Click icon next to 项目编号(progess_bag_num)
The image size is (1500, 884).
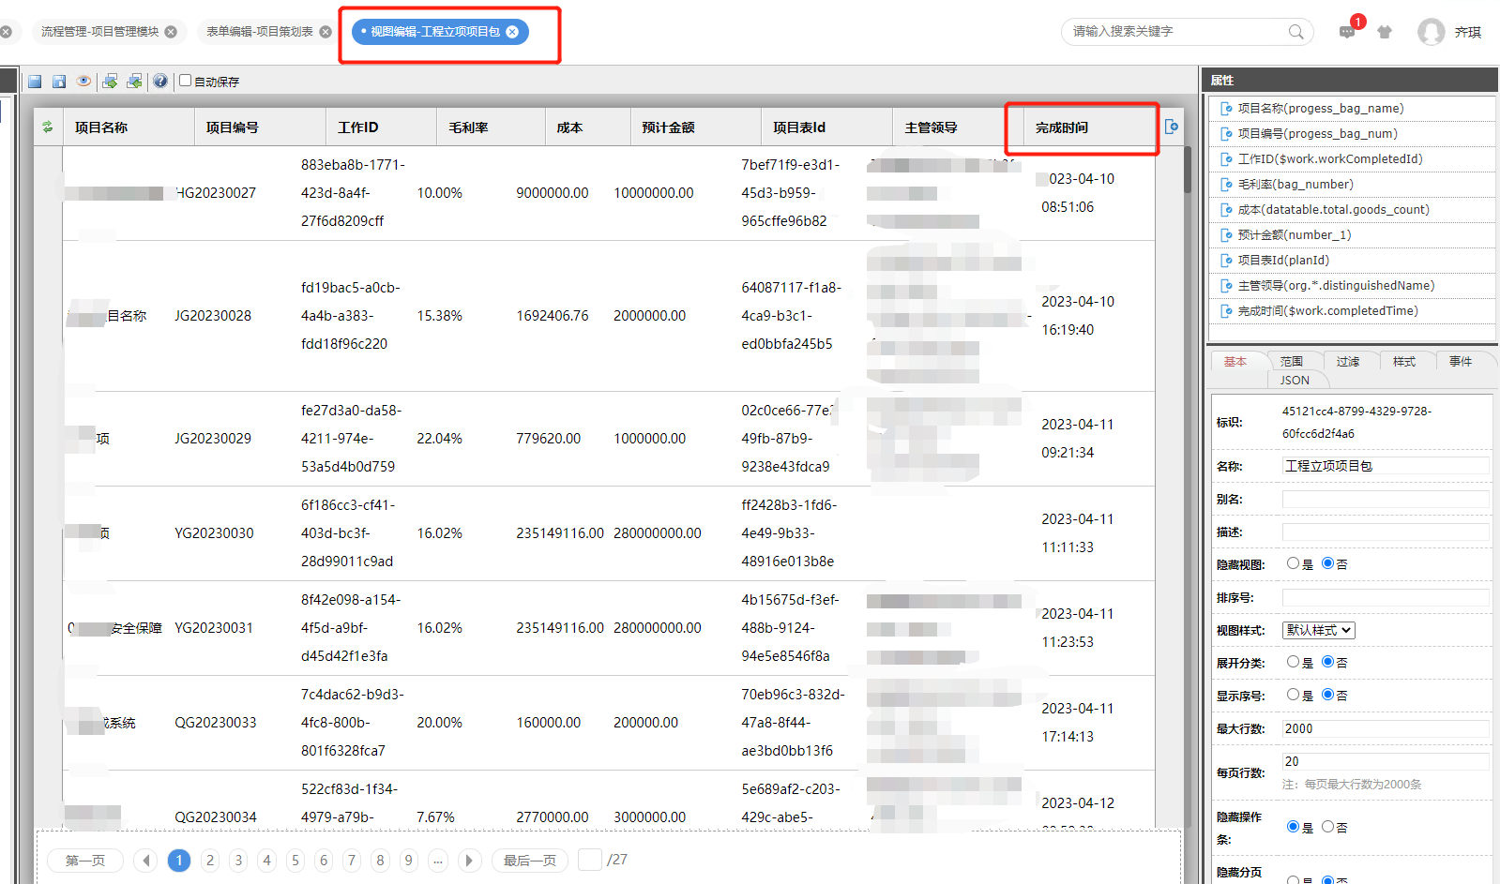coord(1226,134)
